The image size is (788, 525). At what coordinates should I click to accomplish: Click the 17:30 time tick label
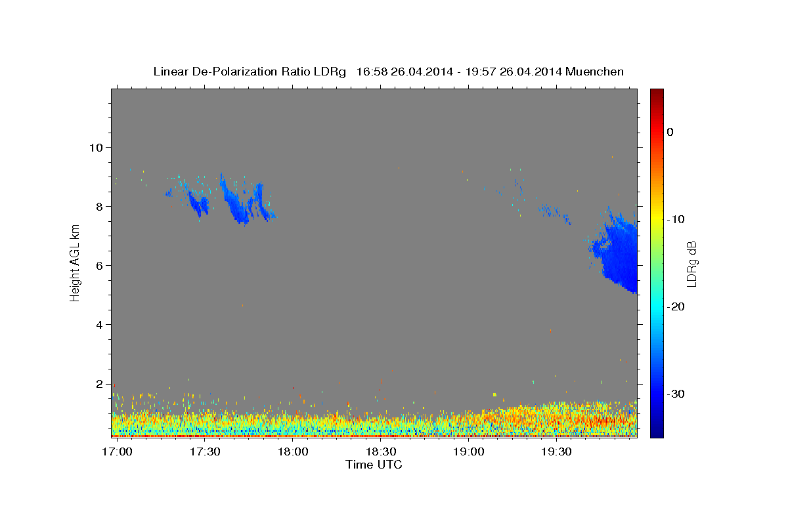pyautogui.click(x=205, y=451)
